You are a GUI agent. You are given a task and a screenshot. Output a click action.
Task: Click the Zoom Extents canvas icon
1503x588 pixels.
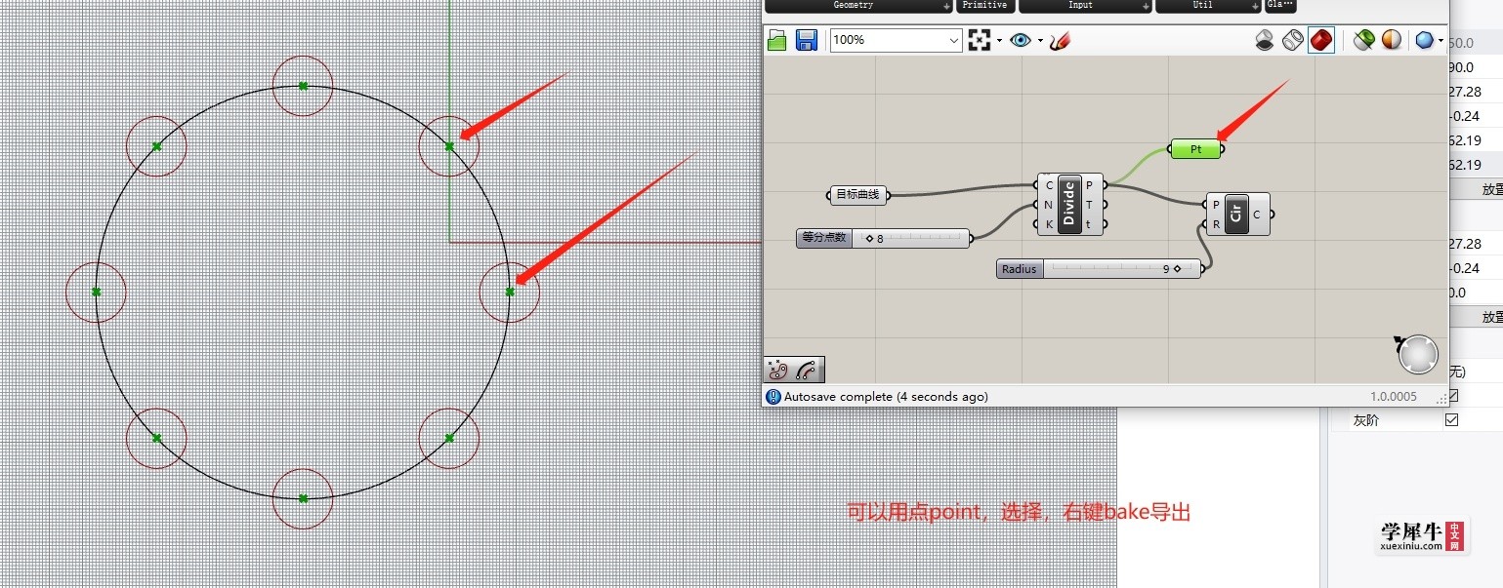[x=979, y=40]
